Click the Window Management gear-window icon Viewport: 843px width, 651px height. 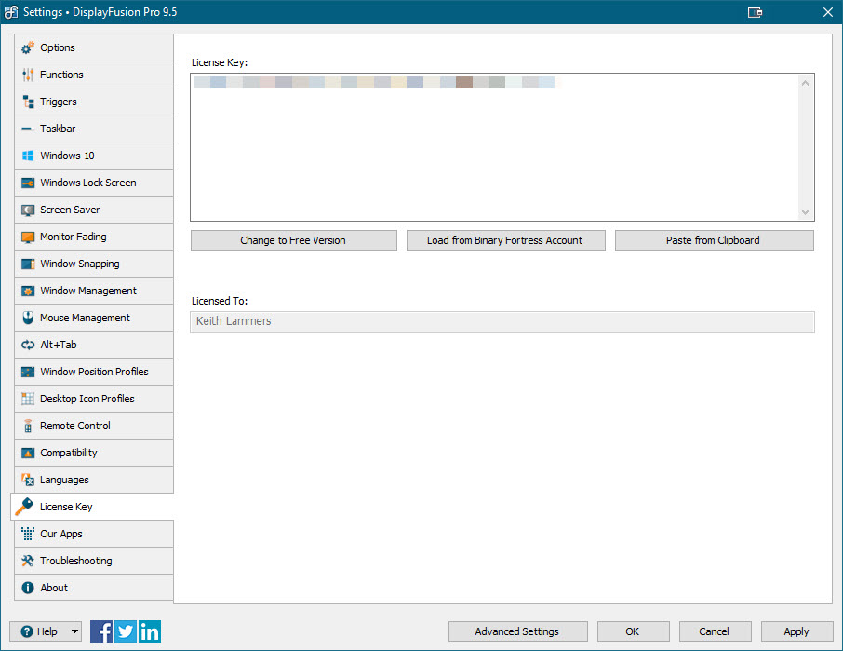(28, 292)
